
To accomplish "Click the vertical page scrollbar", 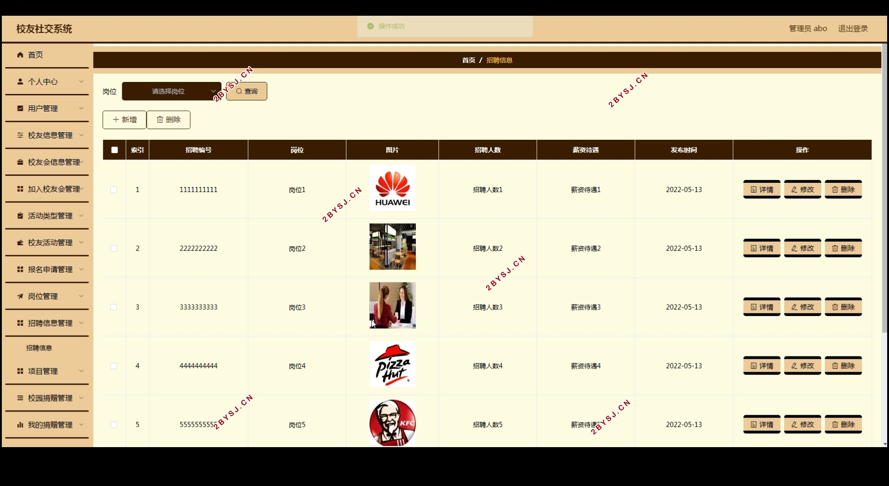I will (x=884, y=185).
